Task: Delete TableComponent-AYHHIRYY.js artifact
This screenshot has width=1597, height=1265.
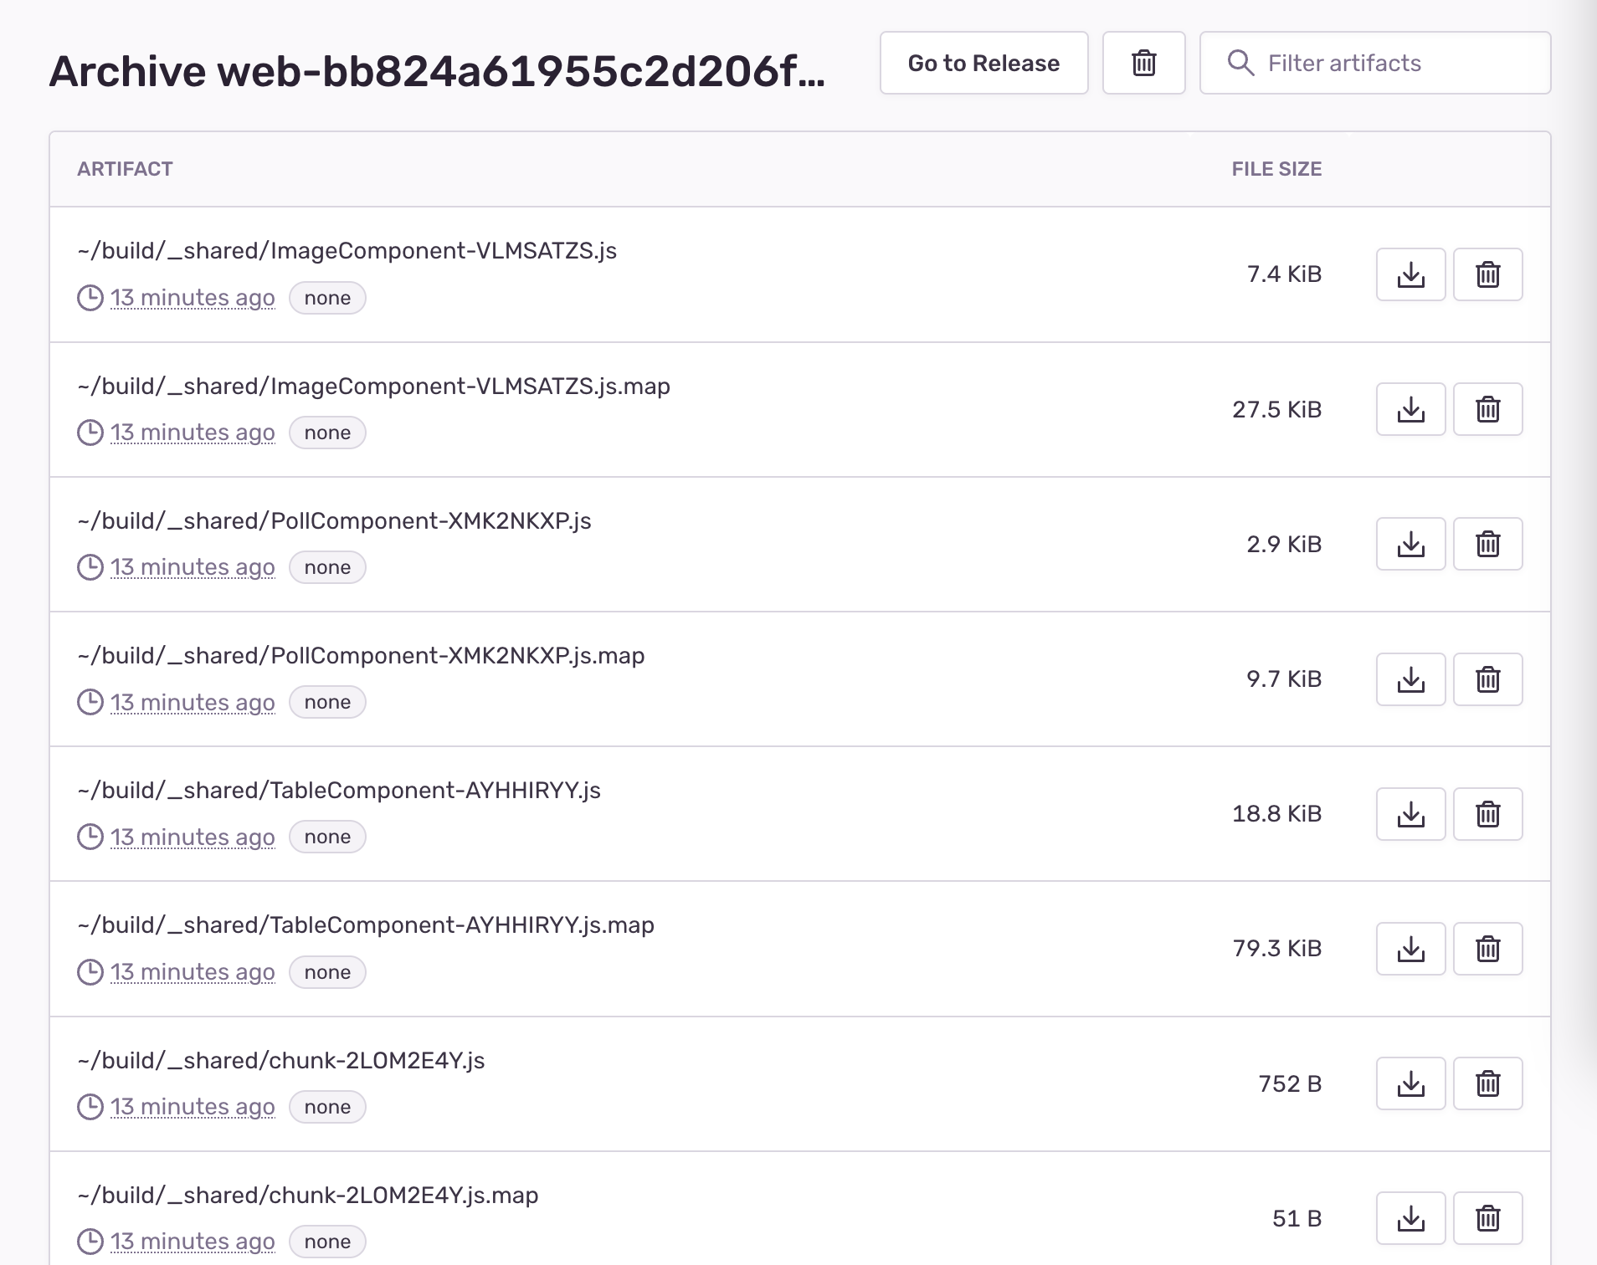Action: click(x=1487, y=814)
